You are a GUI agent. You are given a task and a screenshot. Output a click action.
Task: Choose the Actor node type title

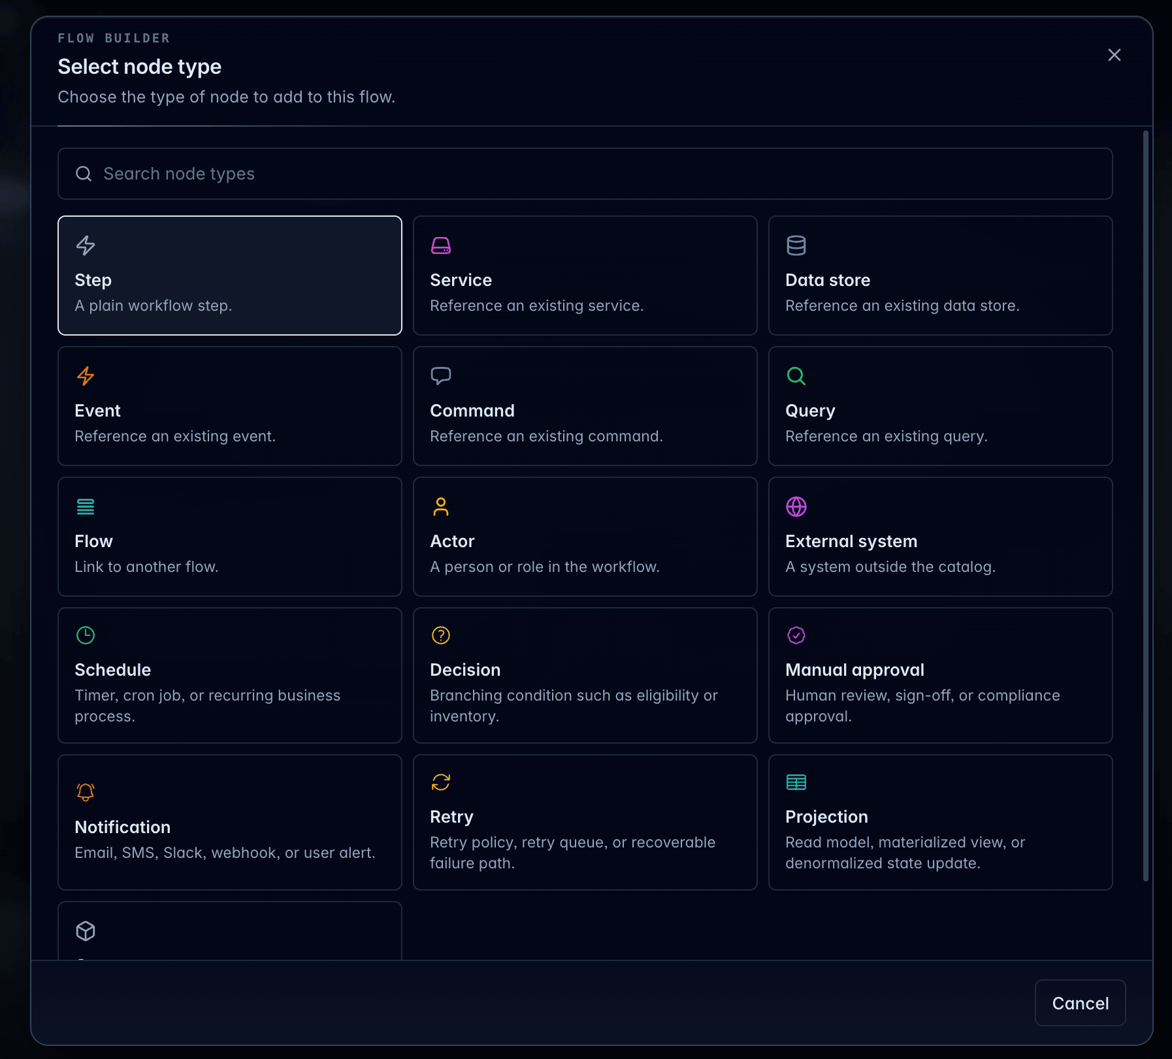[452, 541]
